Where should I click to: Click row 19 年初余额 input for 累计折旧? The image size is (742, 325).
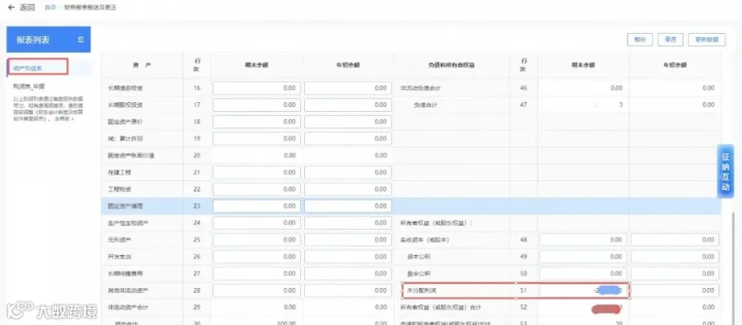(x=348, y=138)
